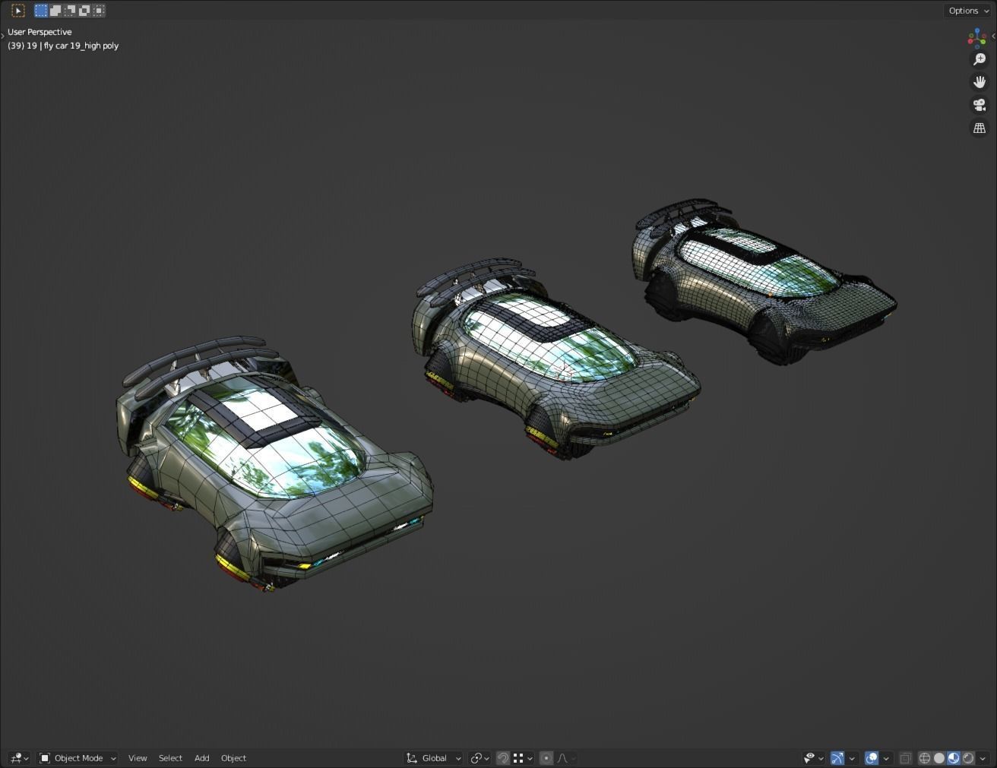Image resolution: width=997 pixels, height=768 pixels.
Task: Switch to wireframe viewport shading
Action: pos(925,758)
